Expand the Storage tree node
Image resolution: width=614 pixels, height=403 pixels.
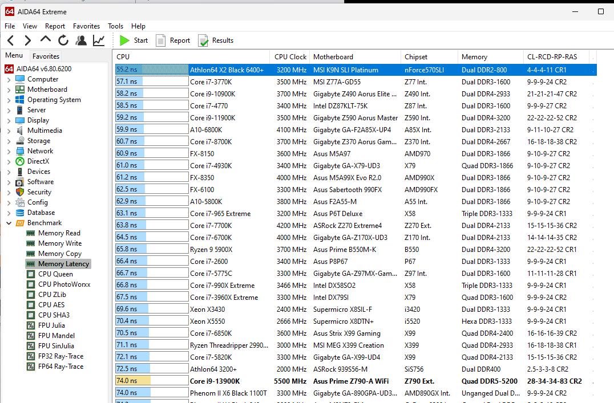click(9, 140)
